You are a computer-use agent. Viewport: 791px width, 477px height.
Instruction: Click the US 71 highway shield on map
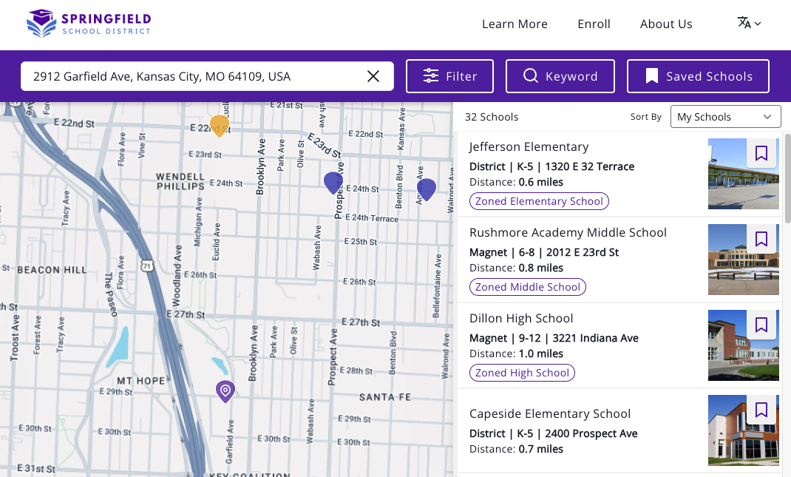click(x=147, y=265)
